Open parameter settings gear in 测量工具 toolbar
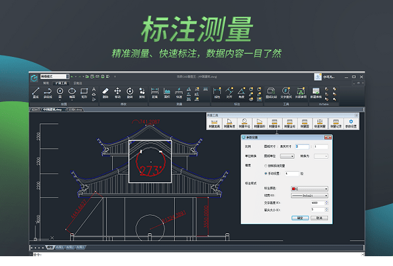 (351, 124)
